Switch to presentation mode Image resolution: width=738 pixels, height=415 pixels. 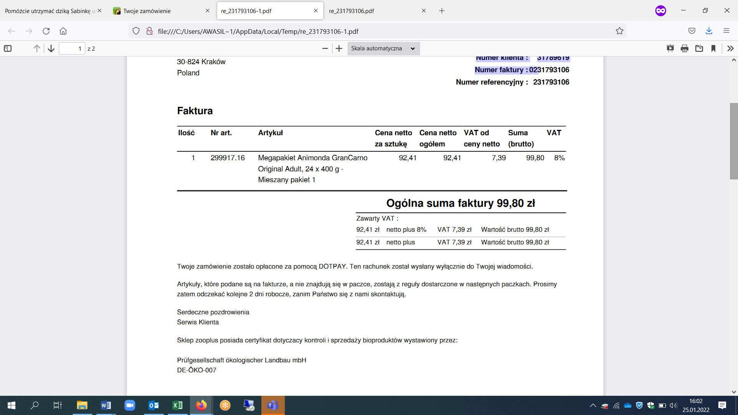(670, 48)
